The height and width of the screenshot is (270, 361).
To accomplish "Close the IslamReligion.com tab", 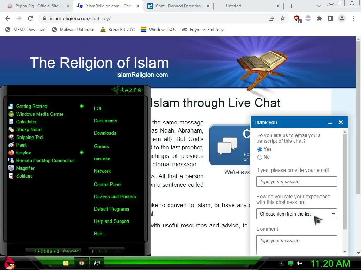I will [138, 6].
